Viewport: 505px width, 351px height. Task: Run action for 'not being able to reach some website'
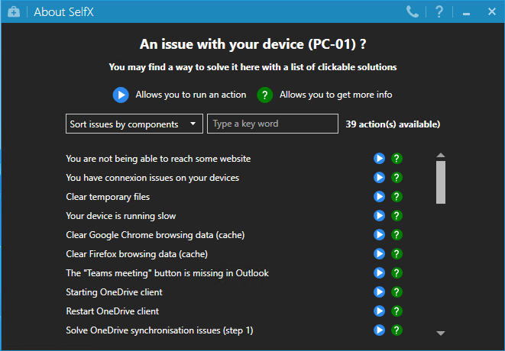point(379,158)
